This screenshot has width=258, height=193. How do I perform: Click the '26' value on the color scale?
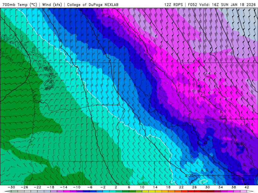(x=194, y=187)
